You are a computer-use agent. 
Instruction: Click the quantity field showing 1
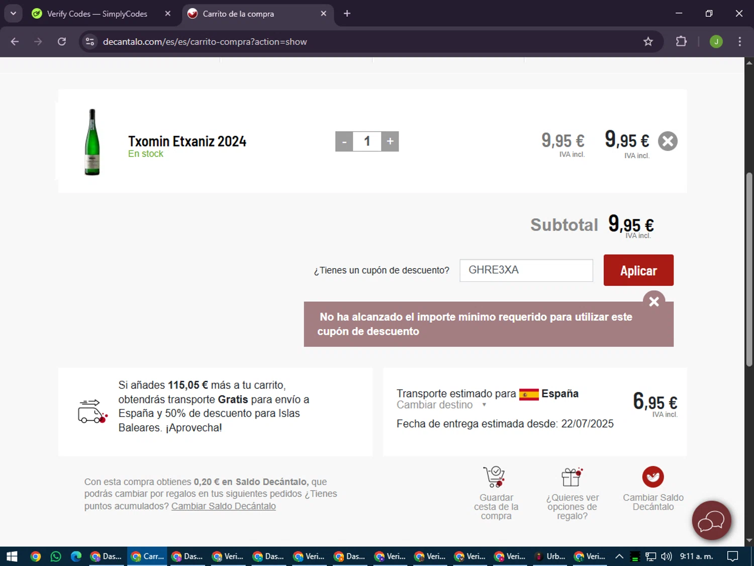[367, 141]
